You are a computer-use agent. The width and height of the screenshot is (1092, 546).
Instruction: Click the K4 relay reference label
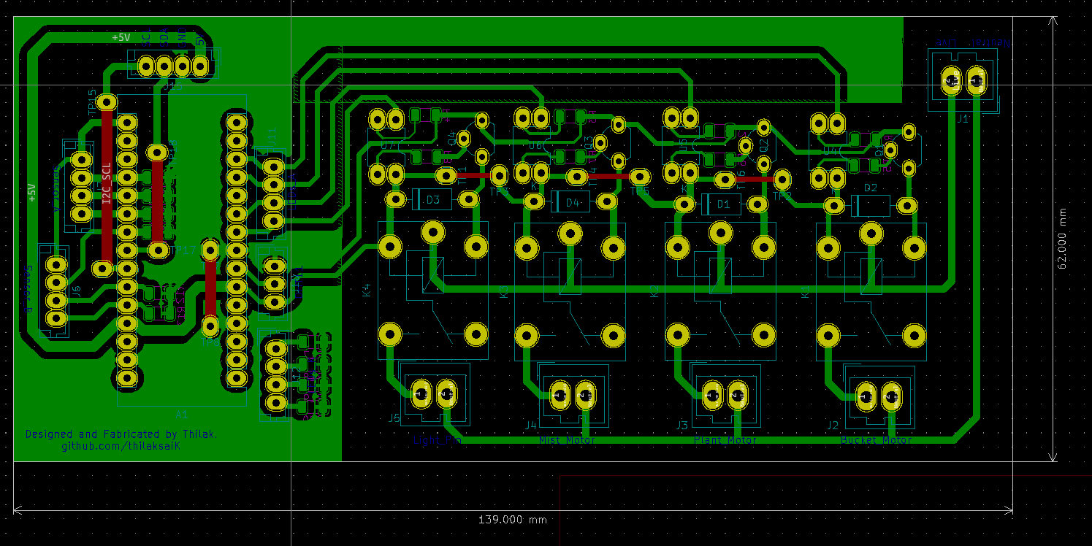[367, 290]
